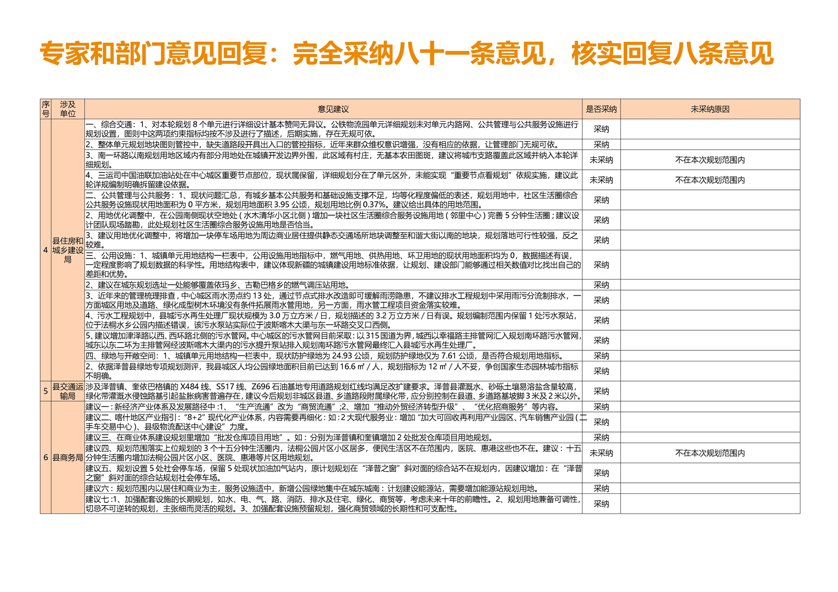
Task: Click the 是否采纳 column header
Action: pos(601,109)
